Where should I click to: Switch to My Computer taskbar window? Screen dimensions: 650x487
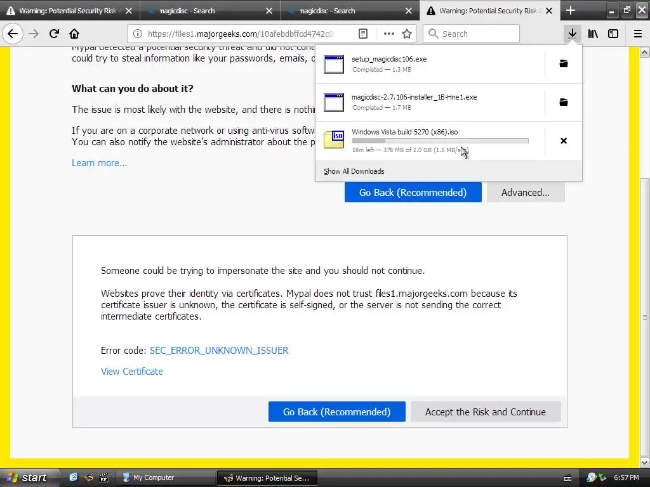tap(166, 477)
